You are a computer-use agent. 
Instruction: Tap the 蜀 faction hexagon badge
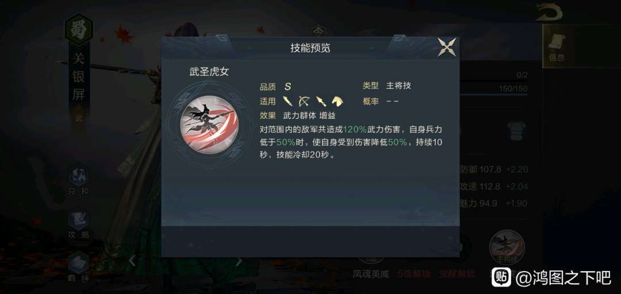[78, 30]
